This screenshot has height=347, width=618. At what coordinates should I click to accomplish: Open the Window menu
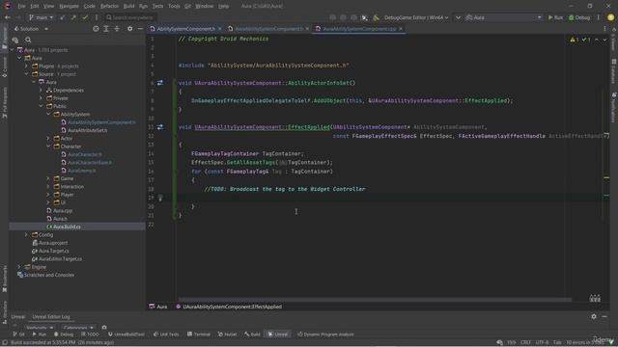(x=204, y=7)
